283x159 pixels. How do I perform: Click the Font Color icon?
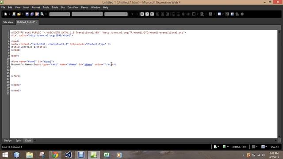click(x=210, y=14)
